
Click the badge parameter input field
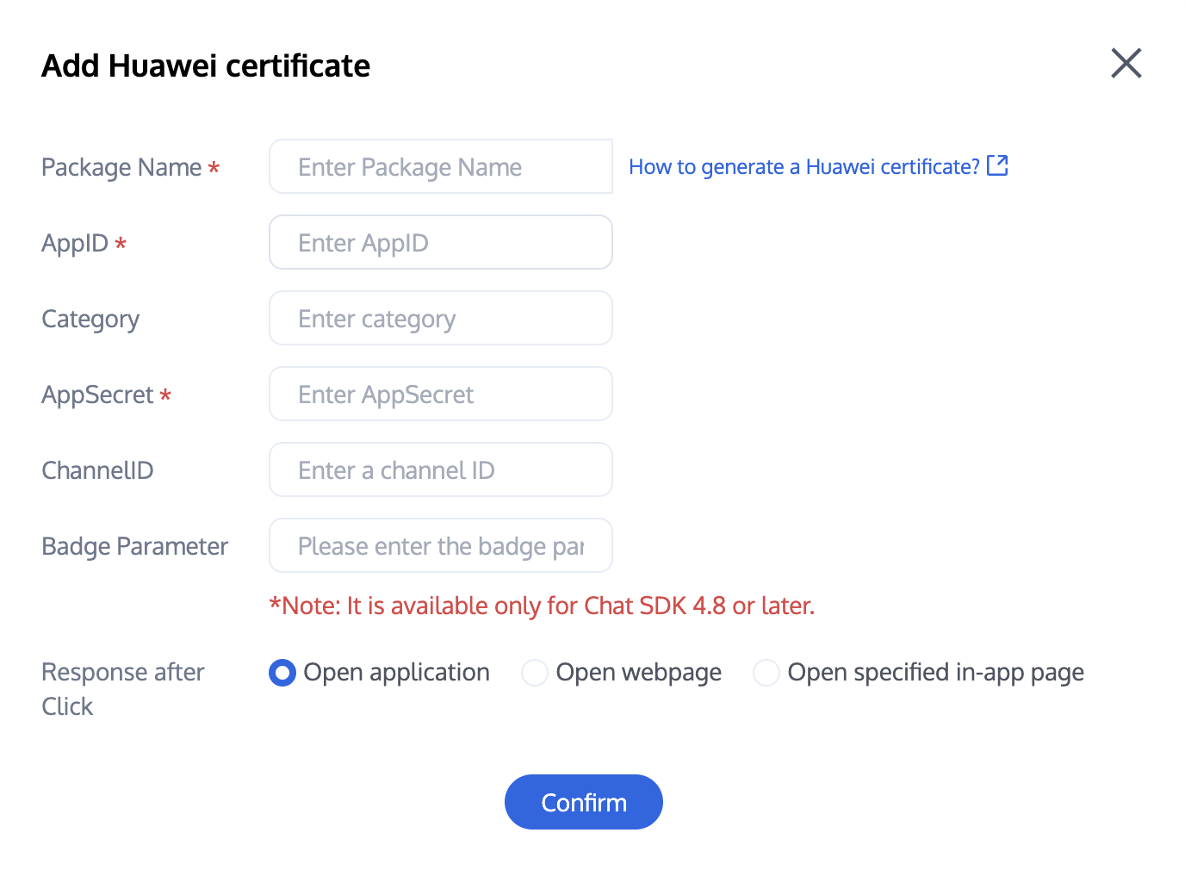point(440,545)
